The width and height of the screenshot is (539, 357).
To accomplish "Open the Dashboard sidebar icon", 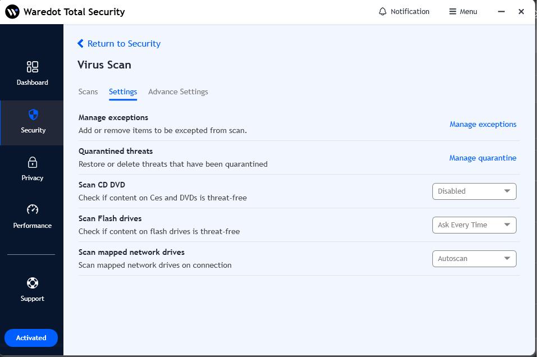I will [33, 67].
